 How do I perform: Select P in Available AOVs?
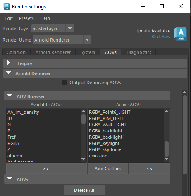pyautogui.click(x=9, y=131)
